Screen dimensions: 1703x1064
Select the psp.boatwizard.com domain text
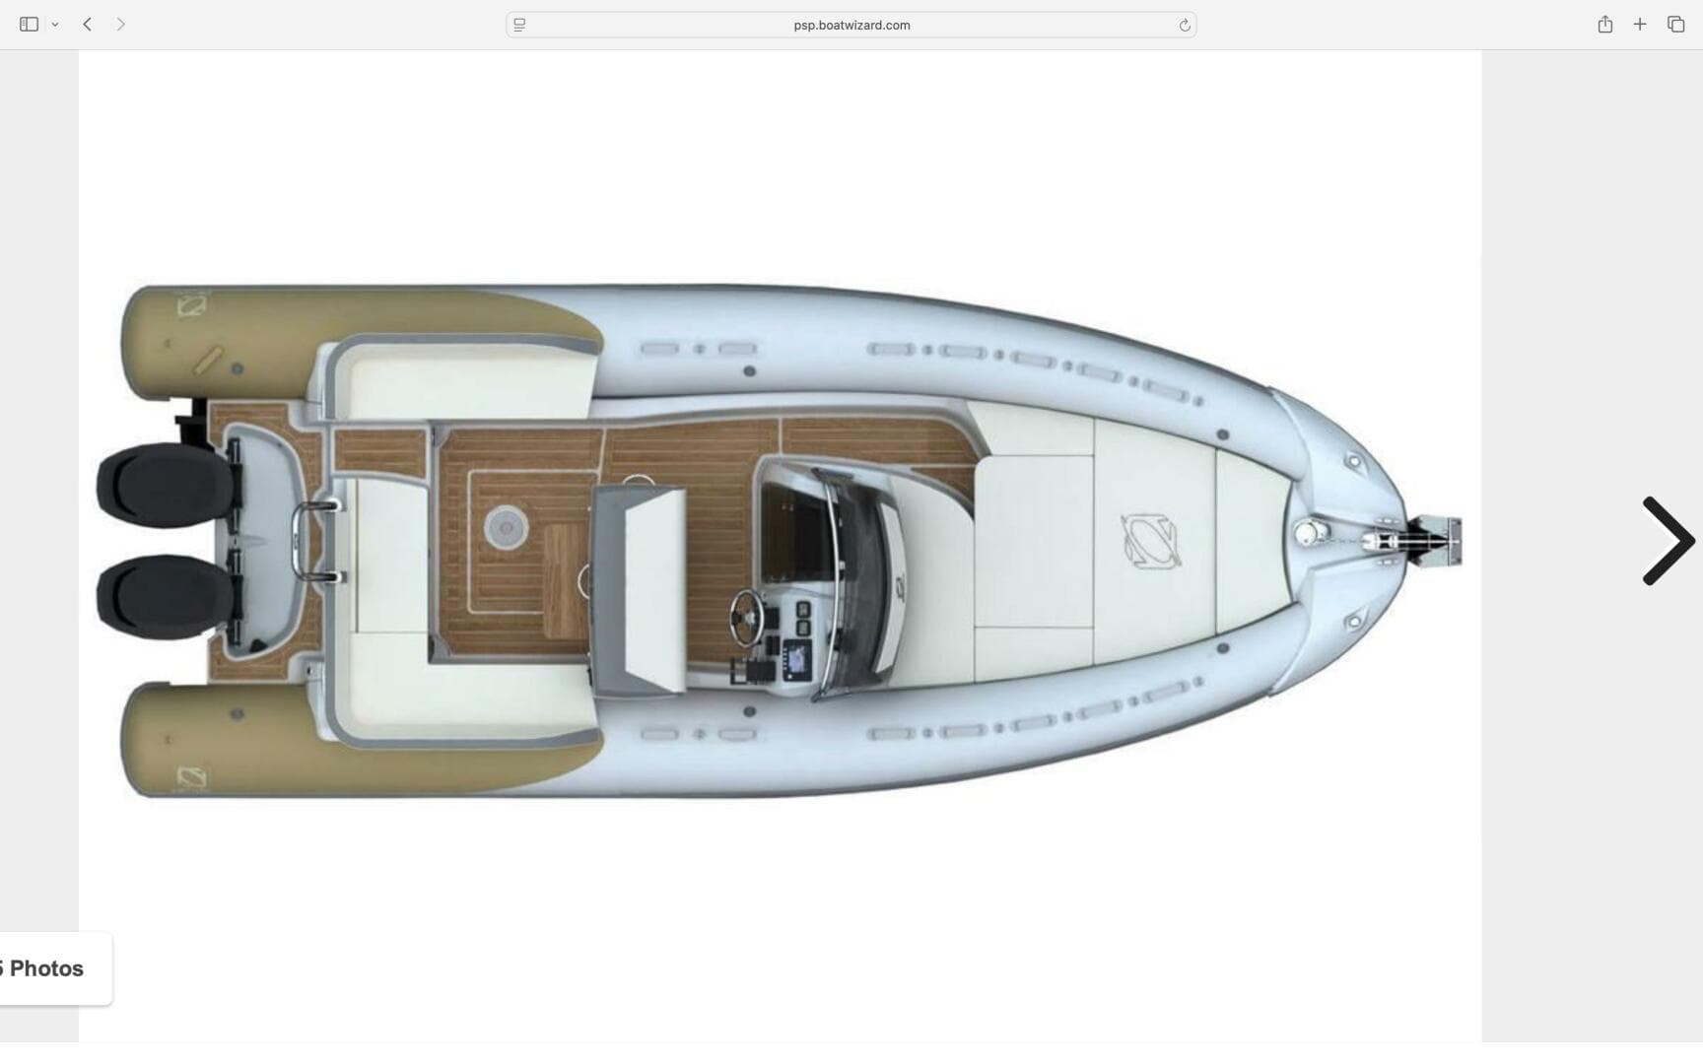(850, 24)
